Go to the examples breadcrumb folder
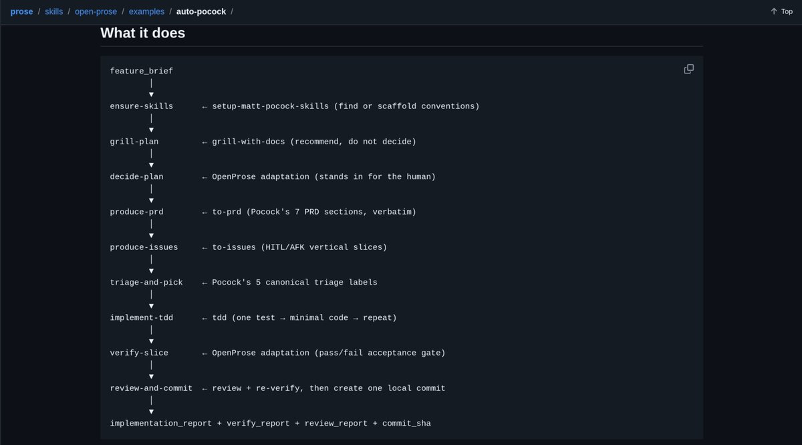The width and height of the screenshot is (802, 445). click(x=146, y=11)
